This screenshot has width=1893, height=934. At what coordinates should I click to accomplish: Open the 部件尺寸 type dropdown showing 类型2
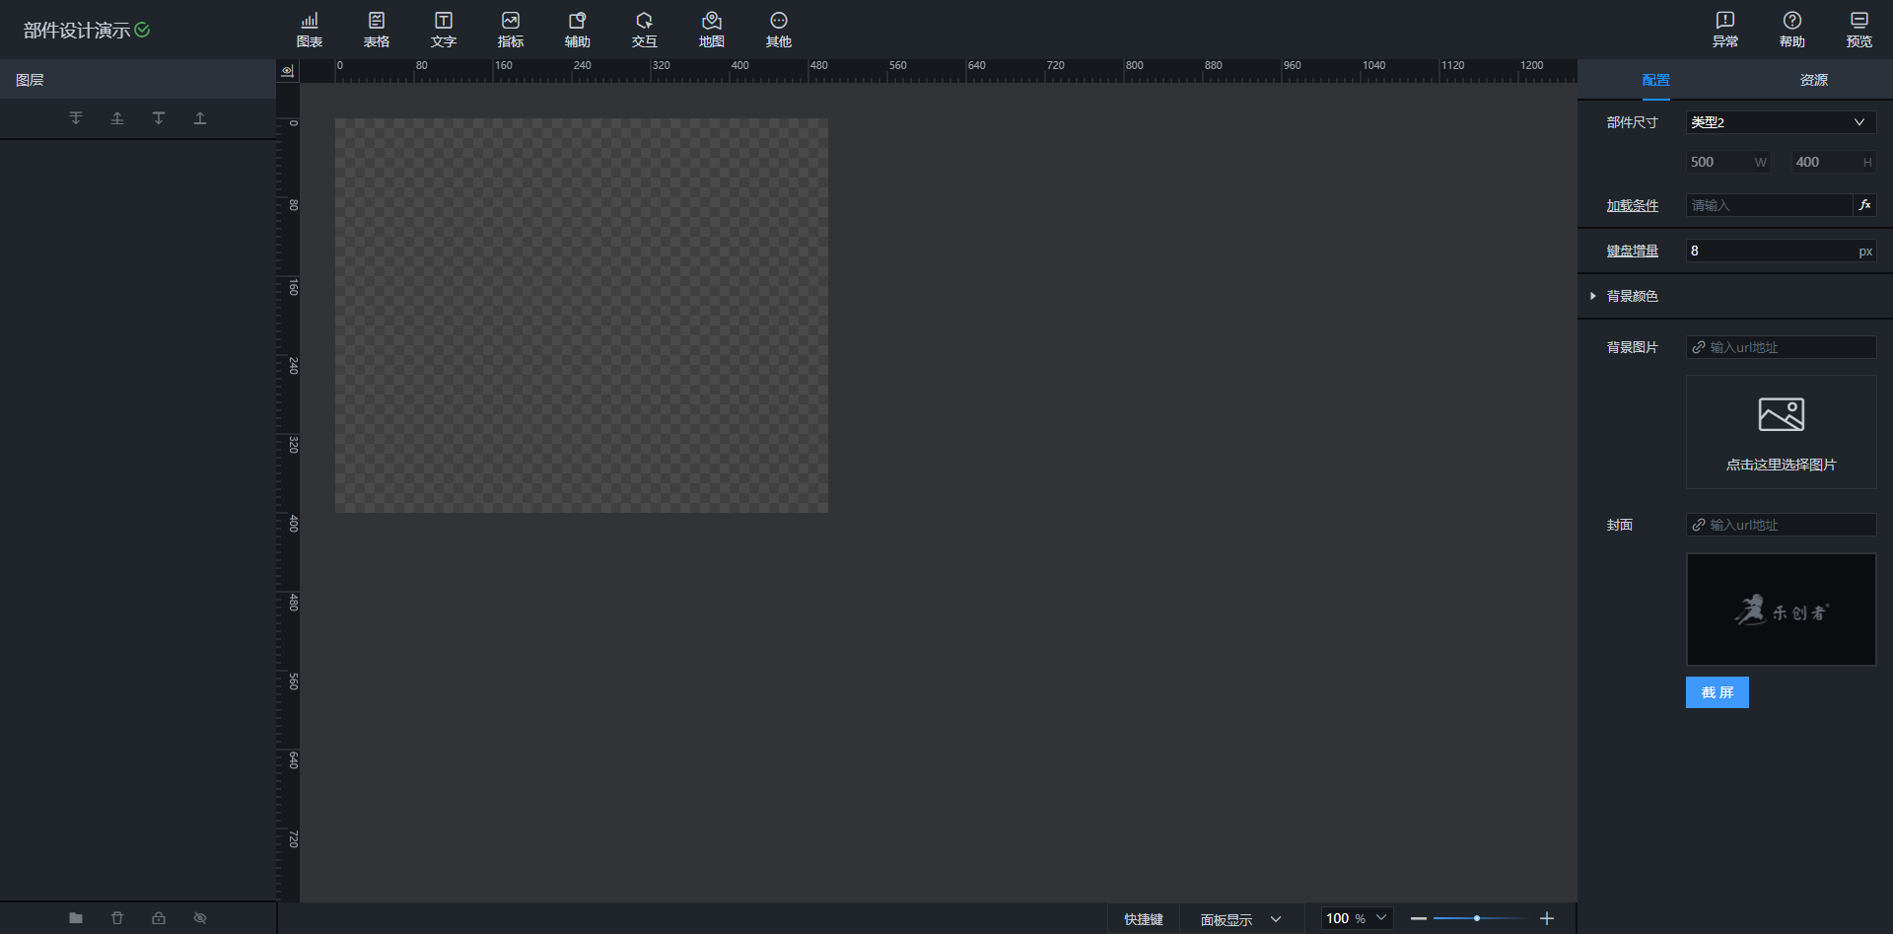[x=1779, y=121]
